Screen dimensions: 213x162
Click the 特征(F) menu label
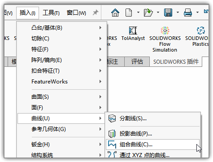pyautogui.click(x=40, y=49)
